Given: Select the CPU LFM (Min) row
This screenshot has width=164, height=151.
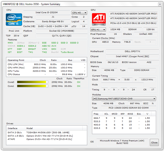Looking at the screenshot, I should pyautogui.click(x=47, y=64).
